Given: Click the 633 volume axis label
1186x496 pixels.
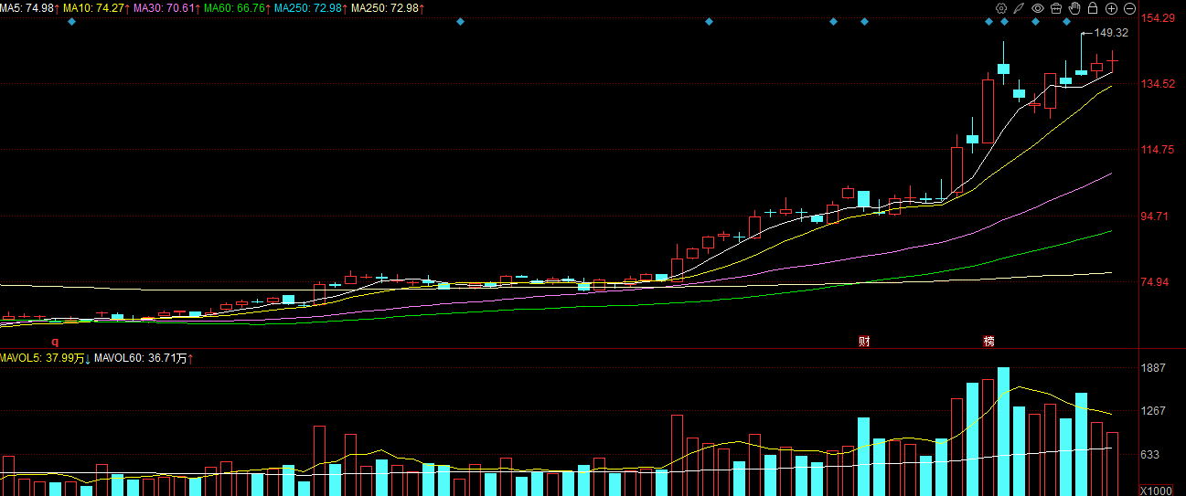Looking at the screenshot, I should (x=1152, y=455).
